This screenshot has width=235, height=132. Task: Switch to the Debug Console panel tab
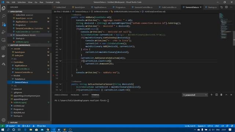point(61,95)
